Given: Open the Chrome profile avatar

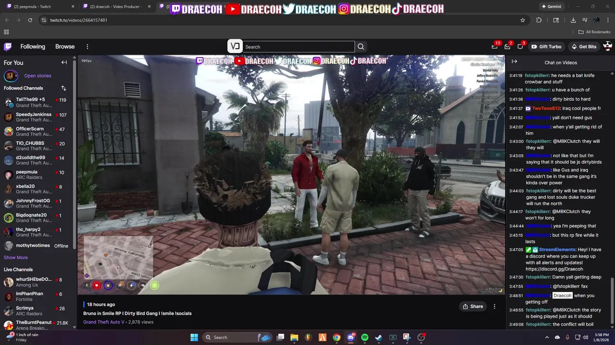Looking at the screenshot, I should pyautogui.click(x=596, y=20).
